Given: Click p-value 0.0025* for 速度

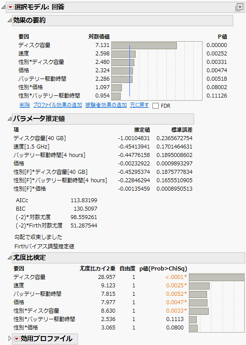Looking at the screenshot, I should point(176,286).
